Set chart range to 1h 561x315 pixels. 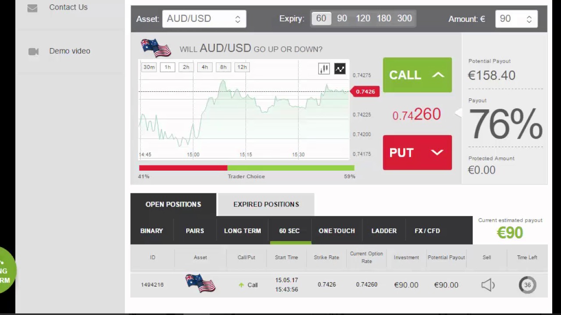167,67
